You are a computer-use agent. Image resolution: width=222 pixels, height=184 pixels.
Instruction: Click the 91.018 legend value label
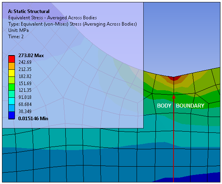(x=25, y=97)
